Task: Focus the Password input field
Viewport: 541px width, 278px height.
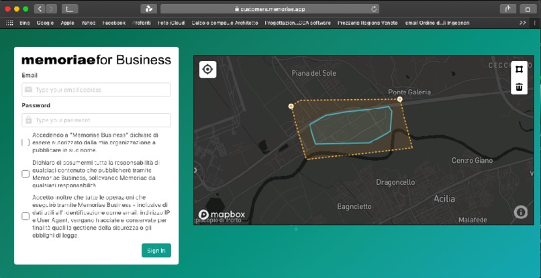Action: (x=96, y=120)
